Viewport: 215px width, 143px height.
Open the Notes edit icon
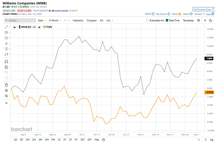[153, 14]
